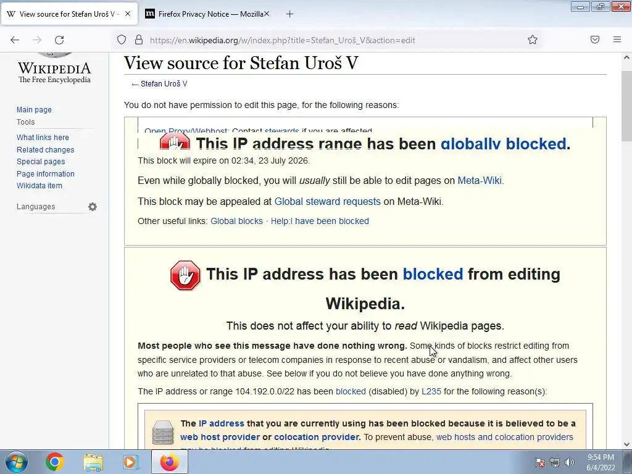Select the View source for Stefan Uroš V tab
This screenshot has height=474, width=632.
(69, 14)
